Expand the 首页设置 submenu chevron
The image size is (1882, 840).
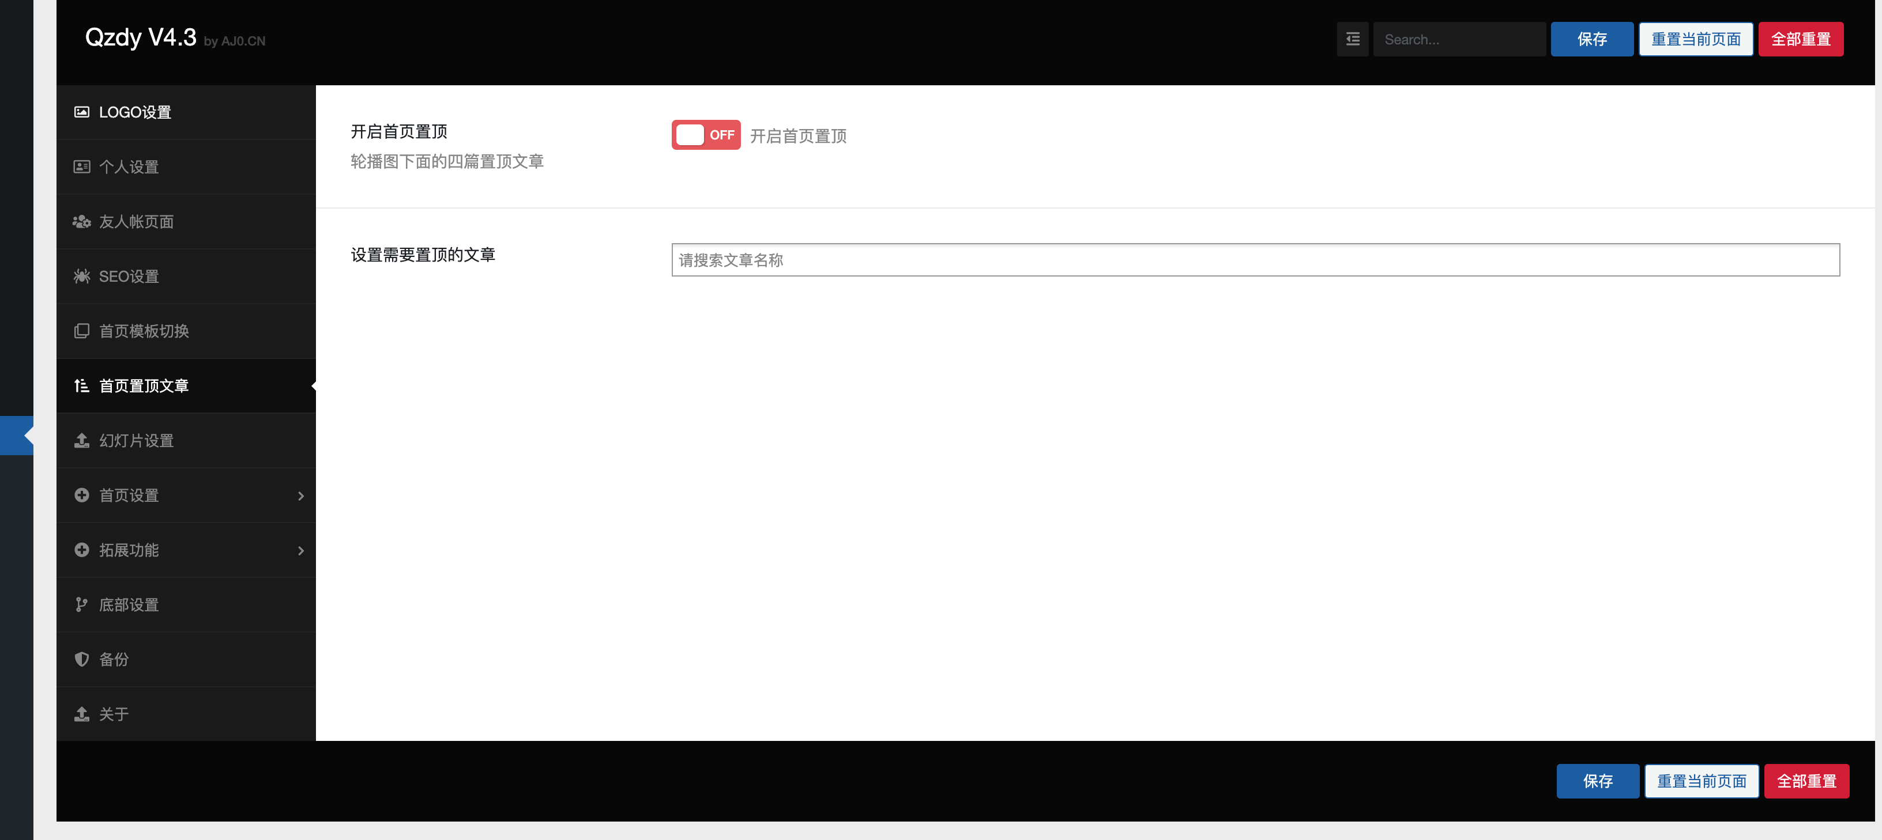301,496
